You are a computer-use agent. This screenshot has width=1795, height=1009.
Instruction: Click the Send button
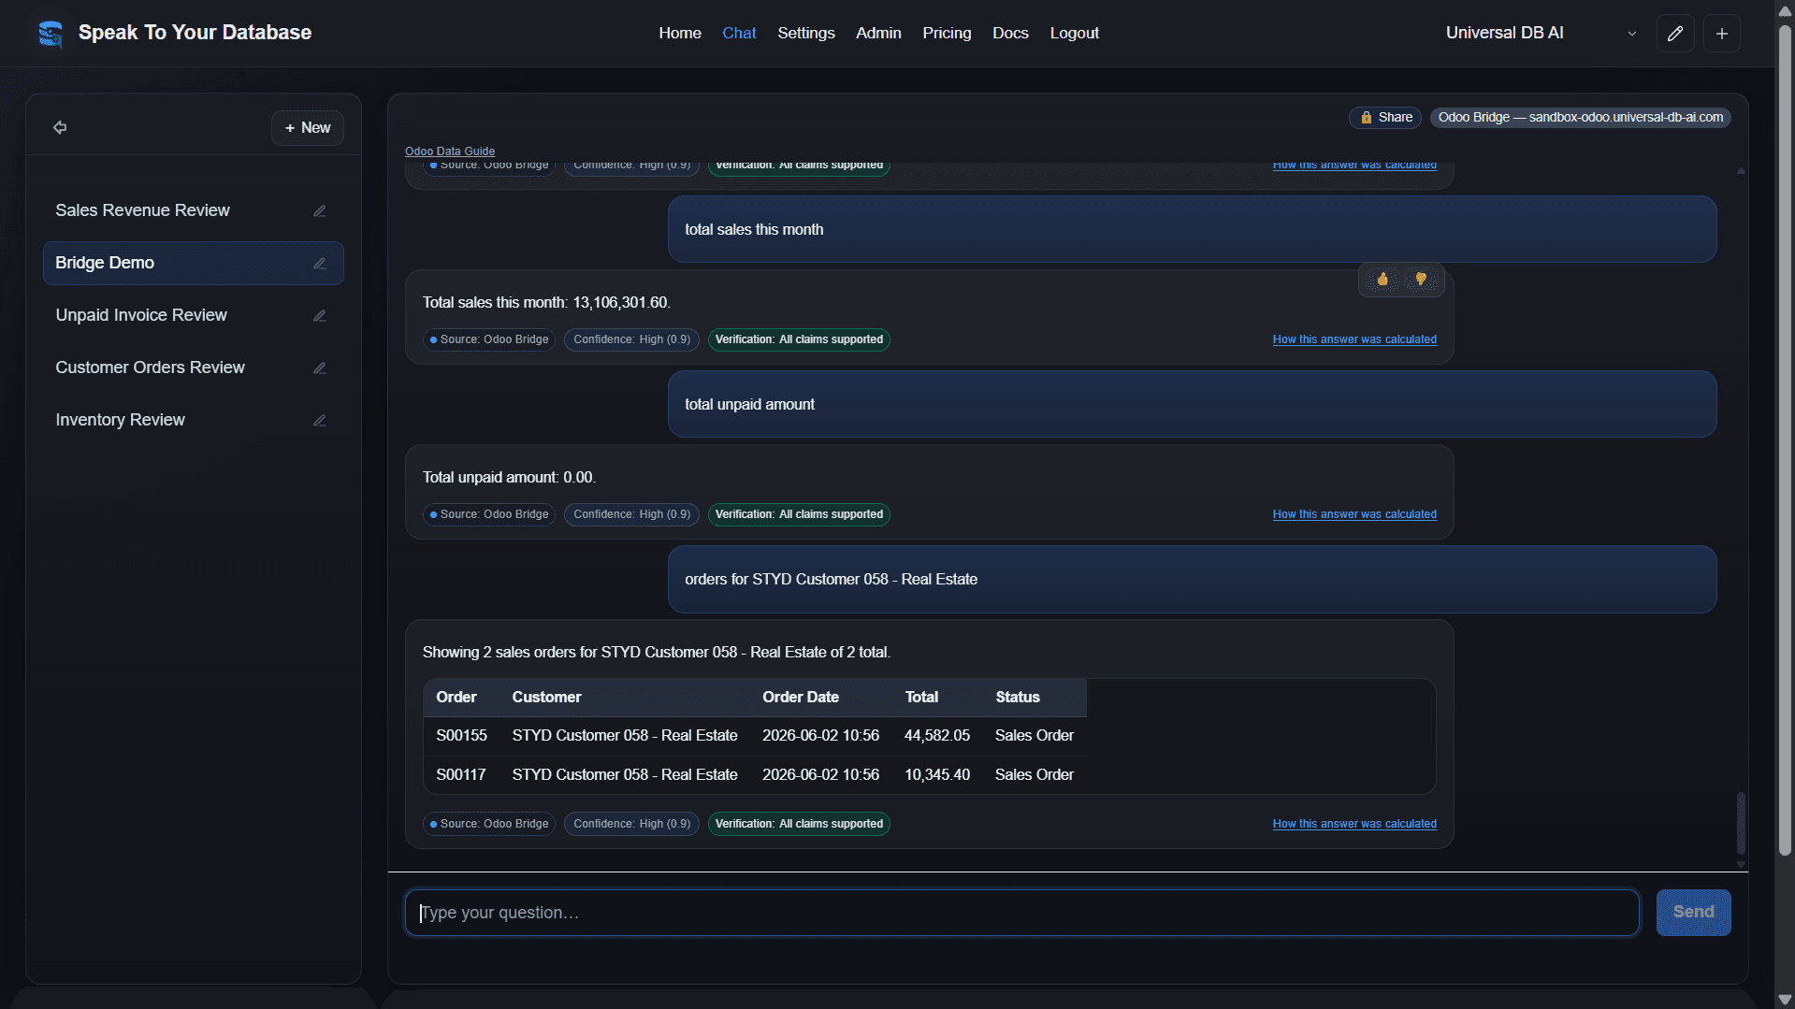tap(1693, 912)
